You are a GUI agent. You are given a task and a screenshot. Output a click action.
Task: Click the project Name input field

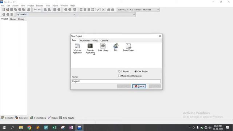point(116,81)
